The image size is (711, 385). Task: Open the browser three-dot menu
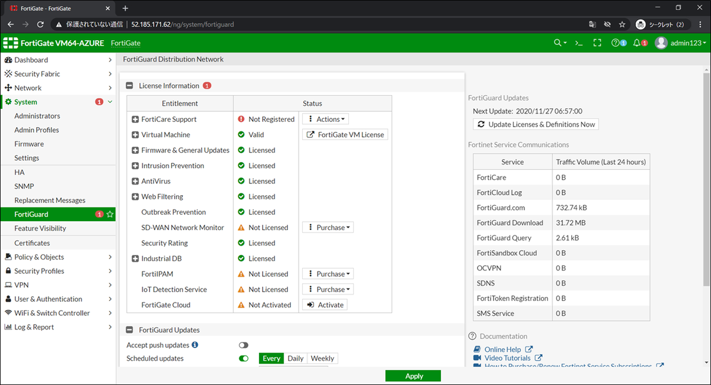click(x=700, y=24)
